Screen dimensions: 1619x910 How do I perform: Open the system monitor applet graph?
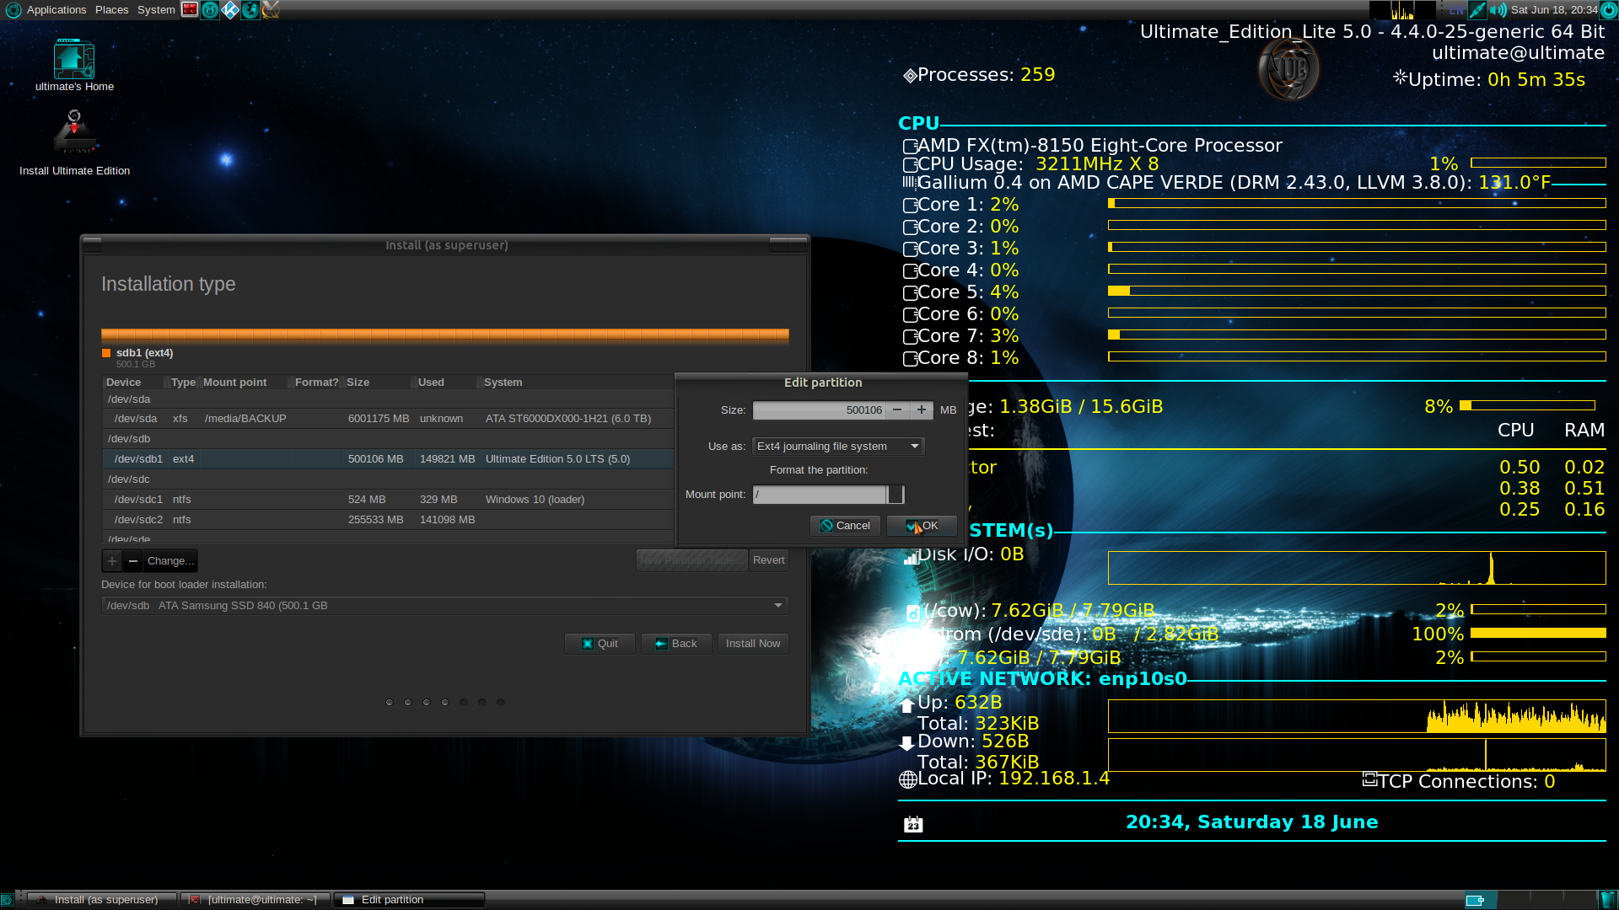(1402, 10)
